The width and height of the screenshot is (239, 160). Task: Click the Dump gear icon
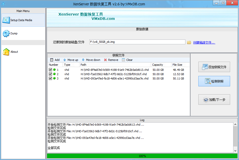[6, 33]
